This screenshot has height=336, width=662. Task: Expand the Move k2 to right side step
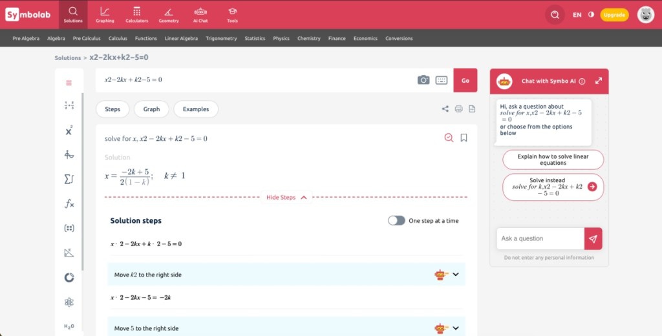tap(456, 275)
